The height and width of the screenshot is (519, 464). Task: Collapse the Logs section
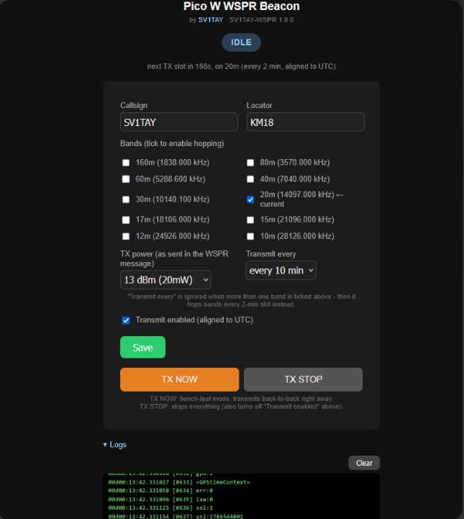(x=115, y=445)
